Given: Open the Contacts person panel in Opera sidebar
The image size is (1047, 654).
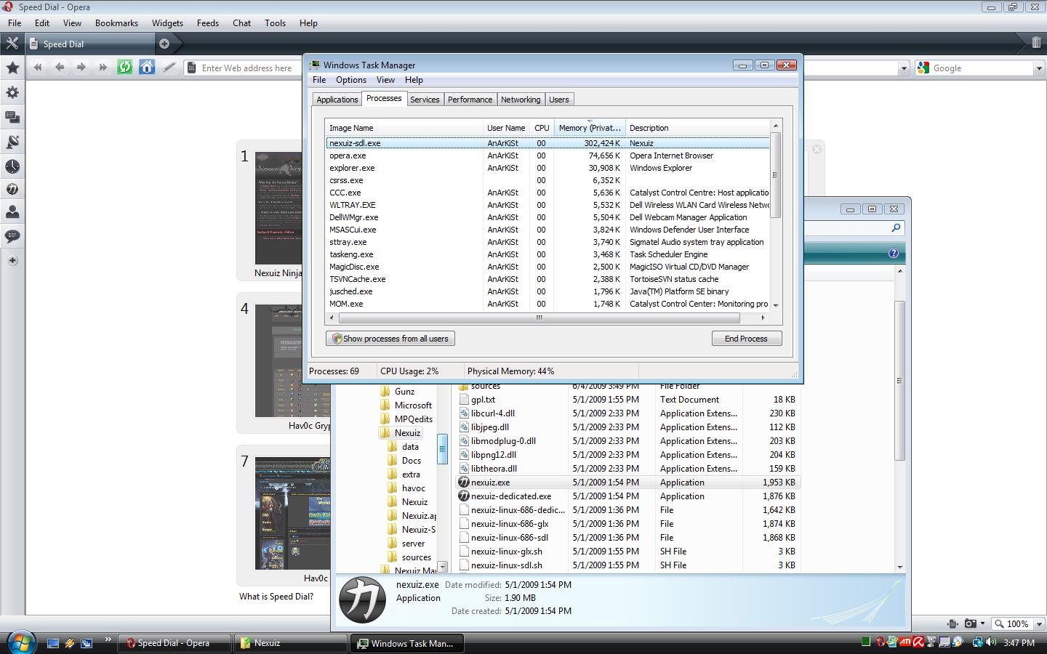Looking at the screenshot, I should (x=12, y=212).
